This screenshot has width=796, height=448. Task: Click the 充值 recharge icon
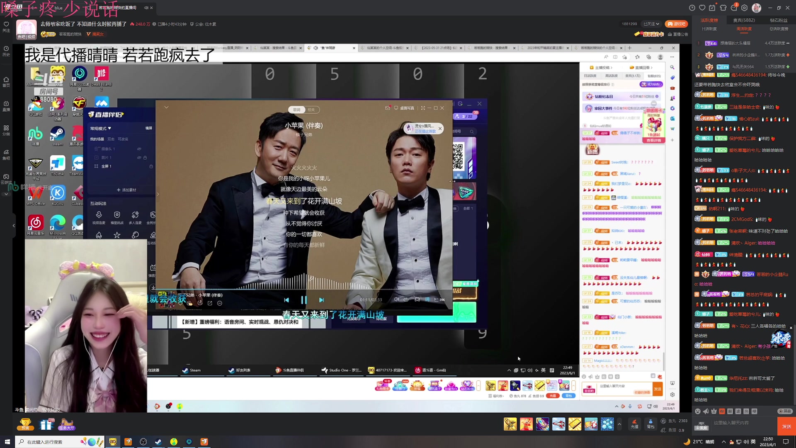coord(634,424)
